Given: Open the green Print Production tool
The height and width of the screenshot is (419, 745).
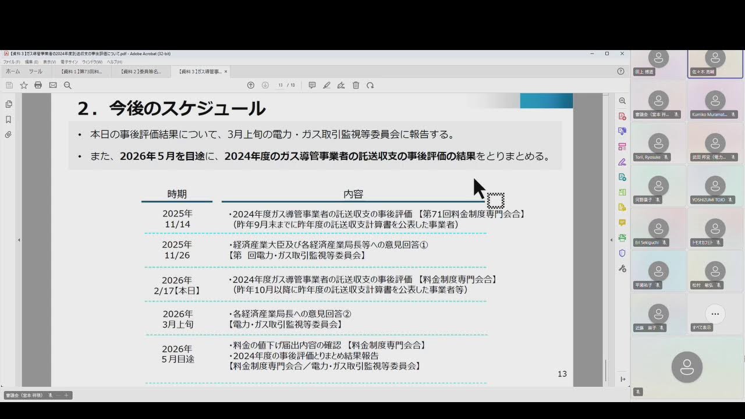Looking at the screenshot, I should click(x=622, y=237).
